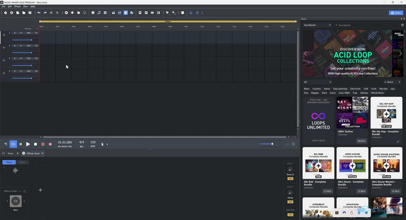The height and width of the screenshot is (220, 406).
Task: Toggle solo on track 1
Action: pos(14,33)
